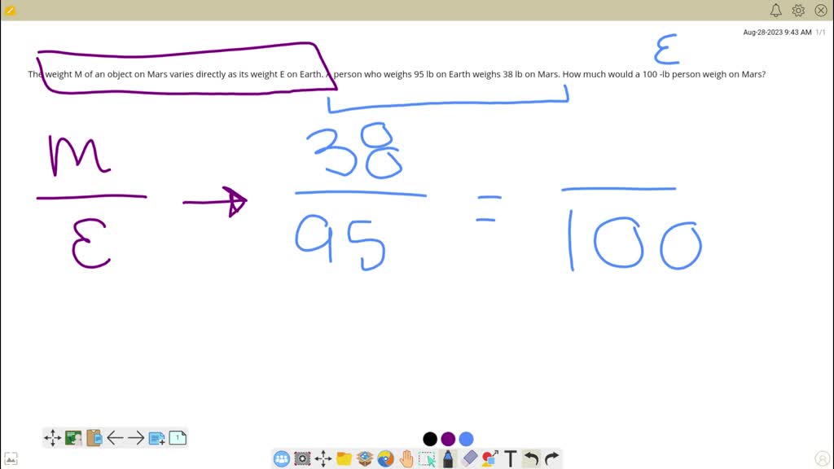The image size is (834, 469).
Task: Pick the purple pen color
Action: coord(449,439)
